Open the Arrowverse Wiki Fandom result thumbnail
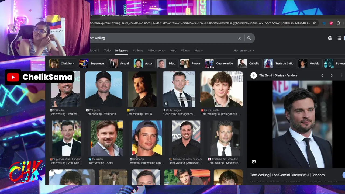The image size is (345, 194). [x=186, y=138]
